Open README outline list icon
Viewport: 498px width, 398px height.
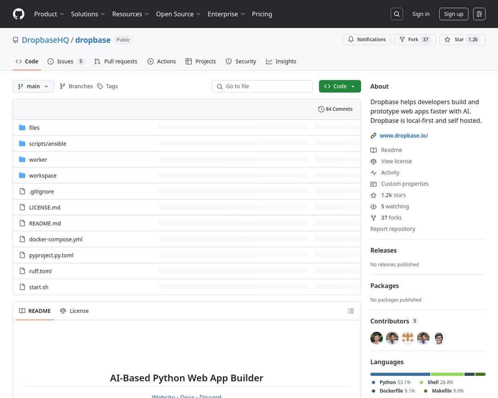(x=350, y=311)
